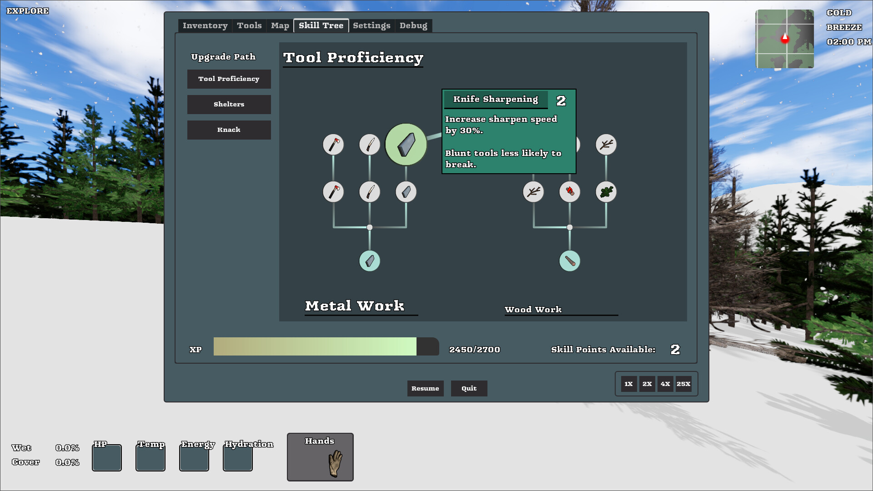The height and width of the screenshot is (491, 873).
Task: Click the large highlighted whetstone node
Action: (406, 145)
